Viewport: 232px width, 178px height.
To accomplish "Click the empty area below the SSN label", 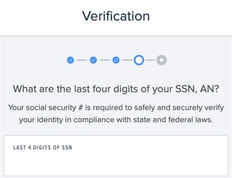I will point(116,164).
